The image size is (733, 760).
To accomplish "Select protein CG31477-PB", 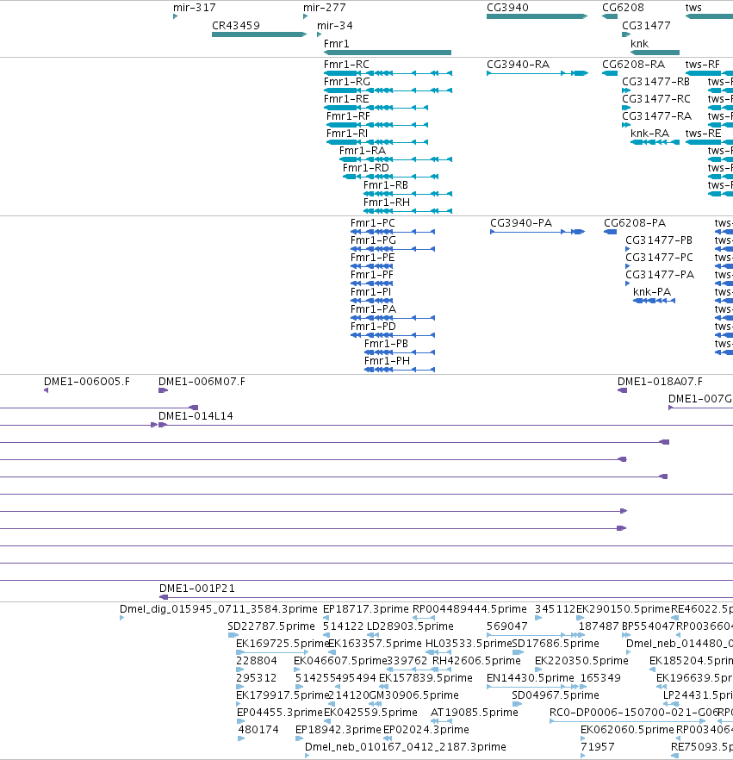I will click(628, 249).
